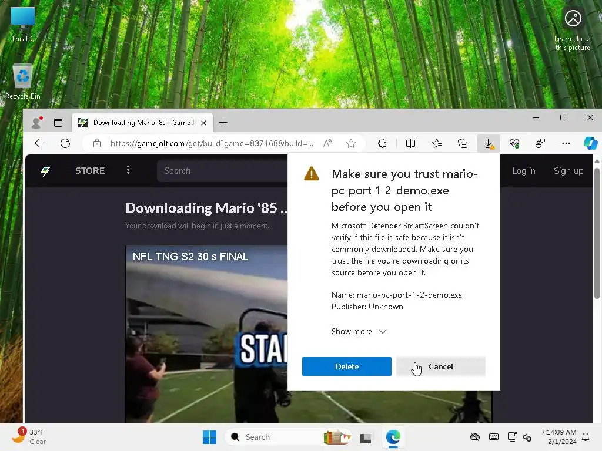Click Learn about this picture icon
Screen dimensions: 602x451
(573, 31)
